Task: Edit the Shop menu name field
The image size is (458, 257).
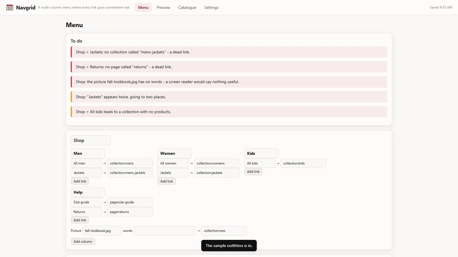Action: tap(90, 140)
